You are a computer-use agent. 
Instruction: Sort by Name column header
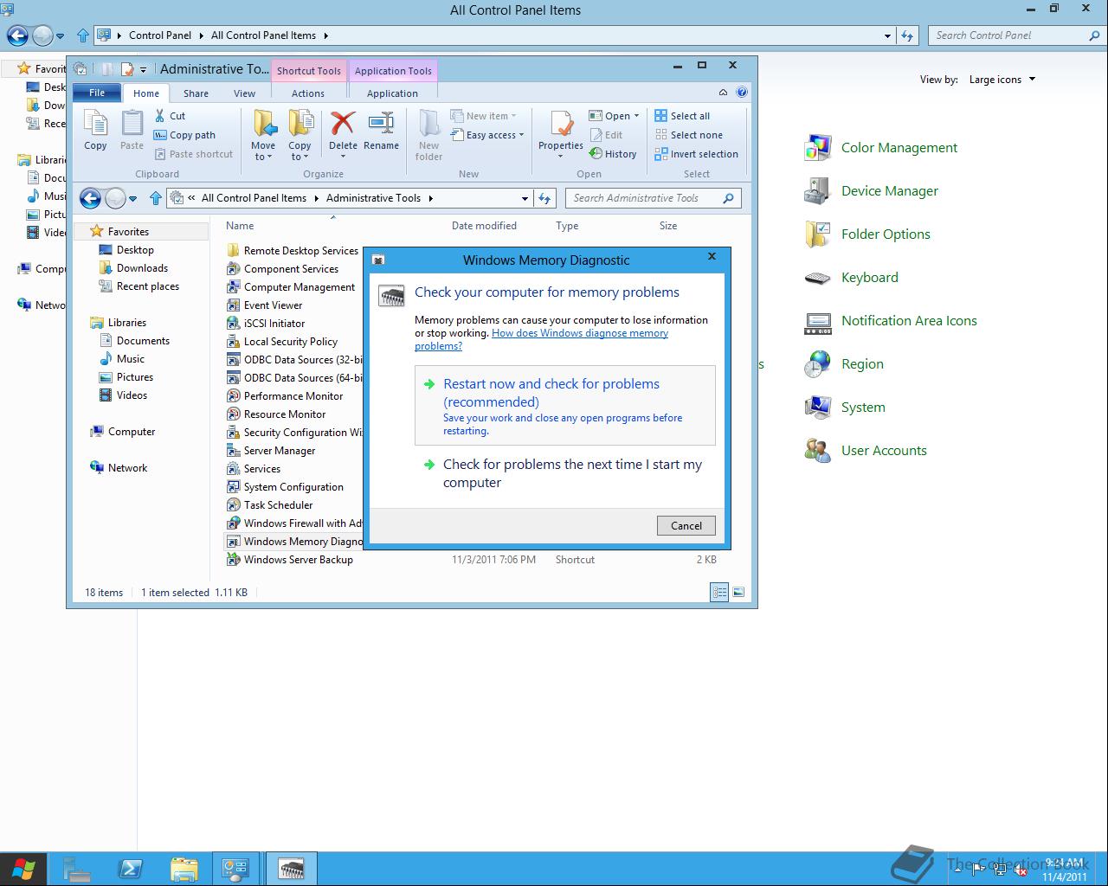pos(240,226)
